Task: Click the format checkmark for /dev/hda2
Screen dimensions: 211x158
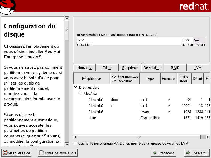Action: (169, 106)
